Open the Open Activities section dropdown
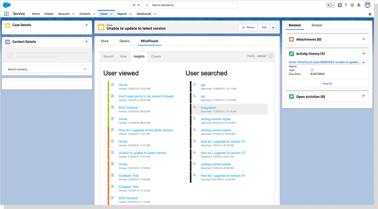This screenshot has width=378, height=209. click(x=363, y=96)
